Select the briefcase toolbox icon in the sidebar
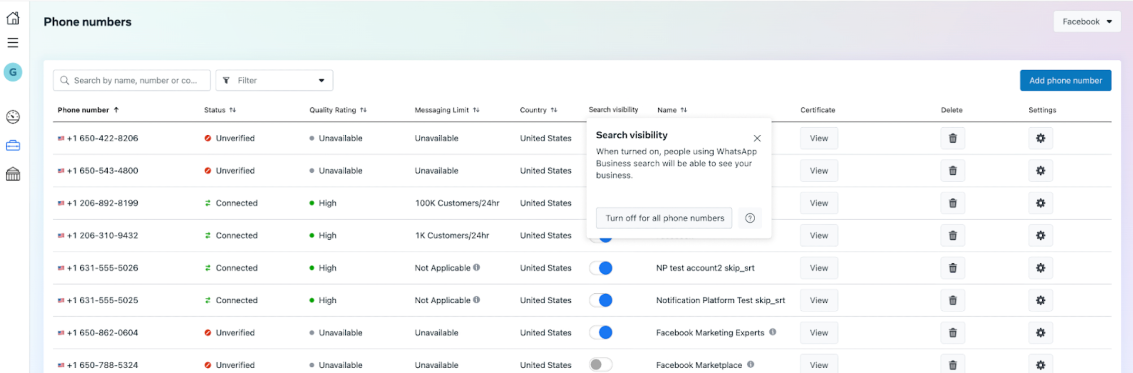Image resolution: width=1133 pixels, height=373 pixels. [13, 146]
